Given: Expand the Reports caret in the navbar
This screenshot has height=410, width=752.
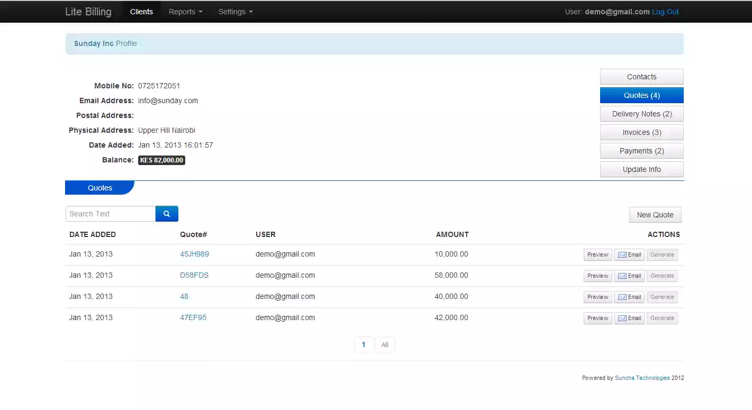Looking at the screenshot, I should point(201,12).
